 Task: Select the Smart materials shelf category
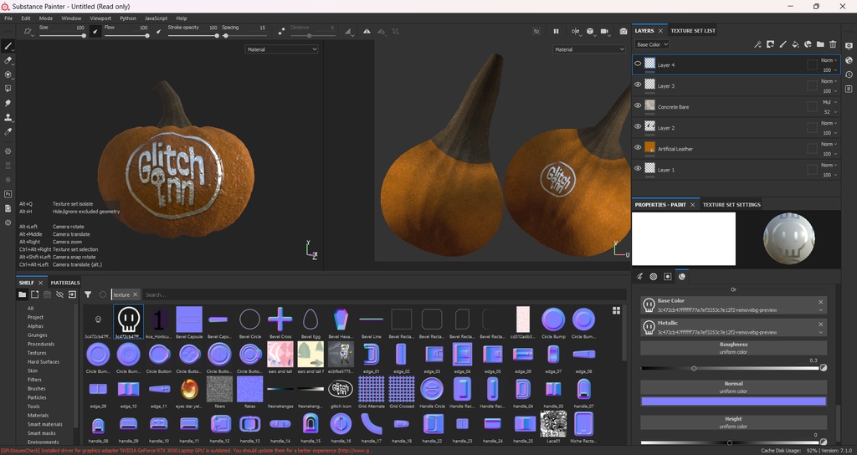[x=45, y=424]
